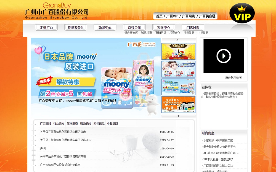
Task: Click the GrandBuy company logo
Action: [57, 11]
